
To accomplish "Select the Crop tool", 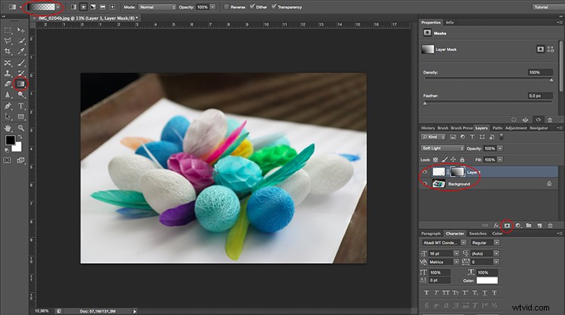I will tap(8, 51).
